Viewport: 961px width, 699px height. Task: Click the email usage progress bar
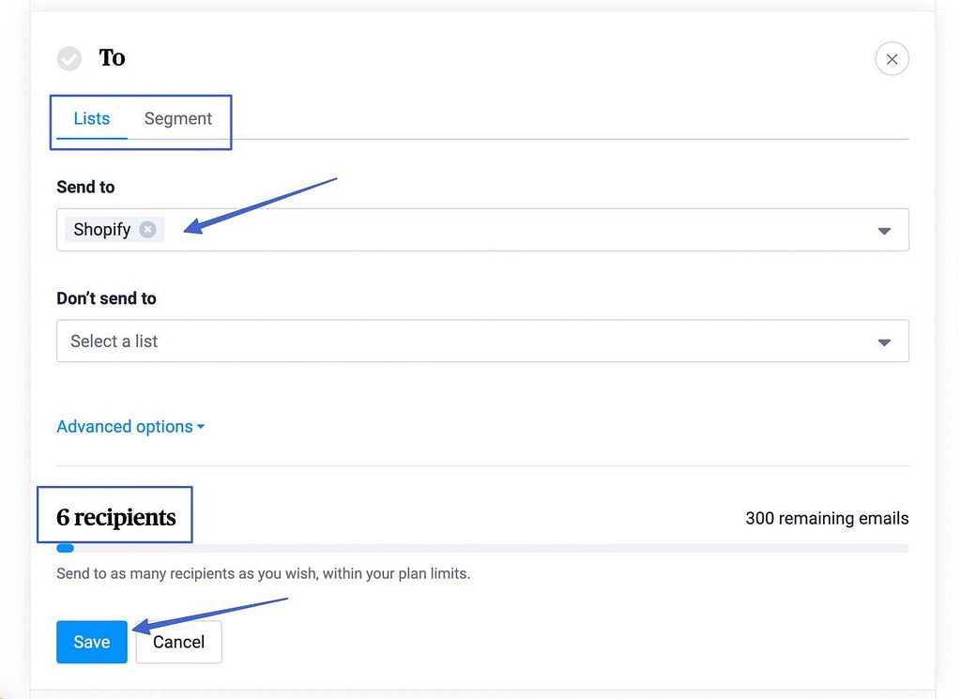point(482,547)
